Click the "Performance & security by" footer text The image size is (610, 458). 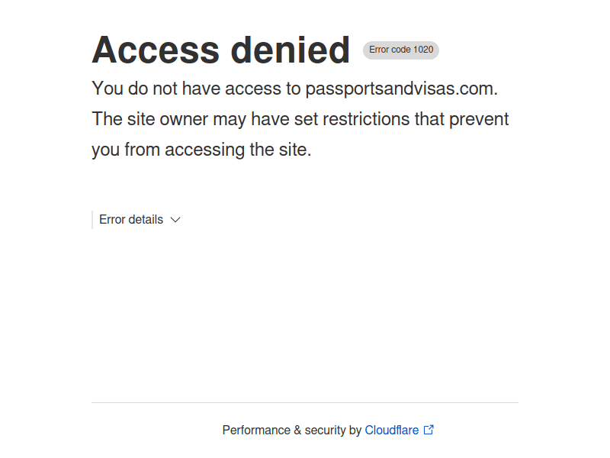pos(291,431)
